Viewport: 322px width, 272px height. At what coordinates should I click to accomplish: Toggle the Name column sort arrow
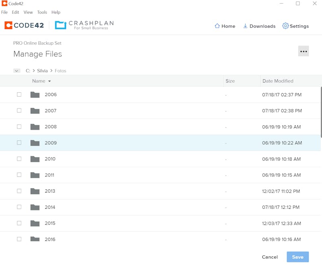[50, 81]
